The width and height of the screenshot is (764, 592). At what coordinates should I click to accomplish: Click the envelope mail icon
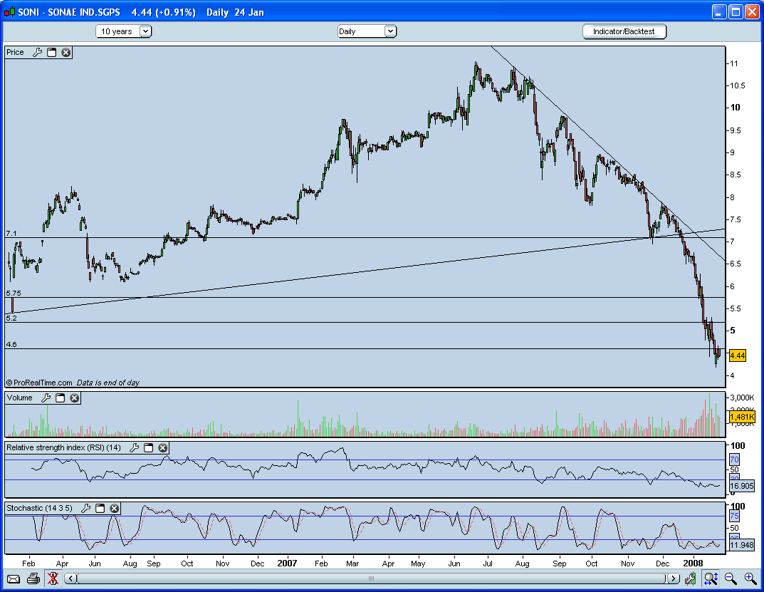[13, 579]
